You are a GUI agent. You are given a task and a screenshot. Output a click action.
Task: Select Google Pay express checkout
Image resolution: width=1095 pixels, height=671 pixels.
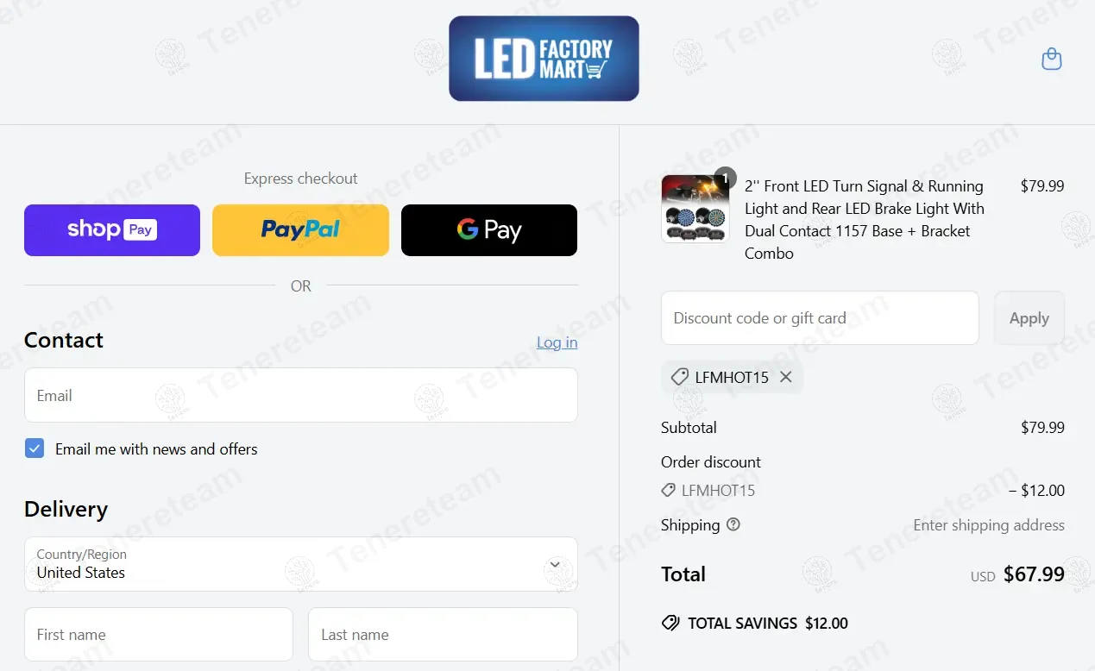coord(489,230)
